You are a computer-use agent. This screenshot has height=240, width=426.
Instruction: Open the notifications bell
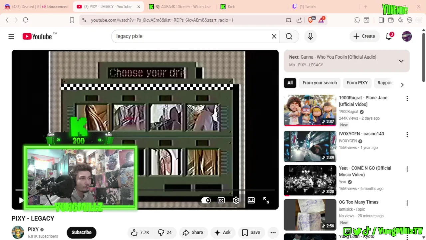pyautogui.click(x=389, y=36)
